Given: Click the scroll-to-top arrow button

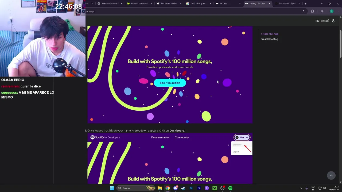Looking at the screenshot, I should [331, 175].
